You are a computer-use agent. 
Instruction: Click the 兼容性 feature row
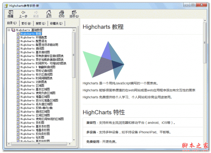coord(143,123)
